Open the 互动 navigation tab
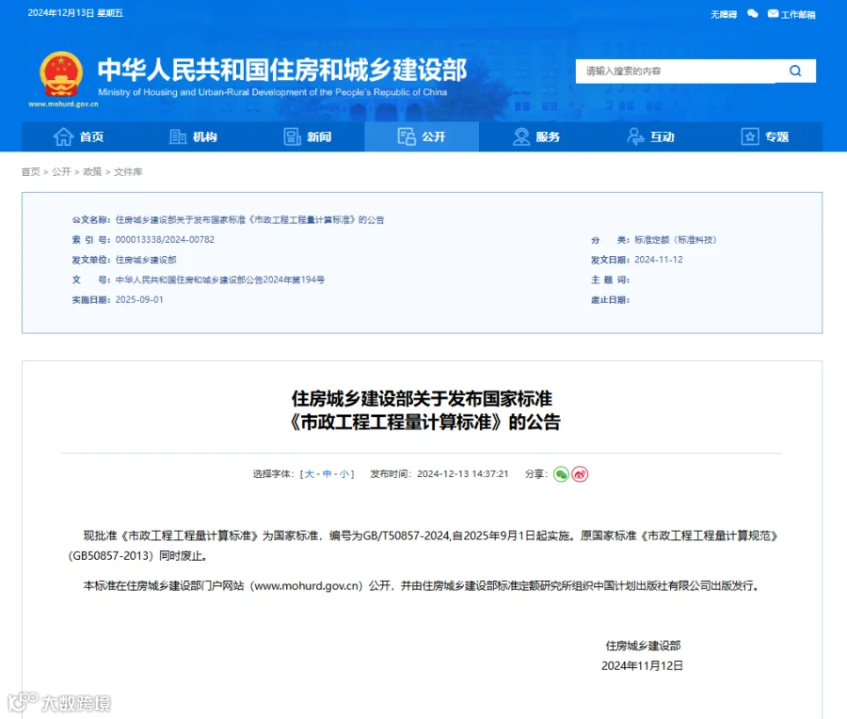The height and width of the screenshot is (719, 847). (x=651, y=136)
